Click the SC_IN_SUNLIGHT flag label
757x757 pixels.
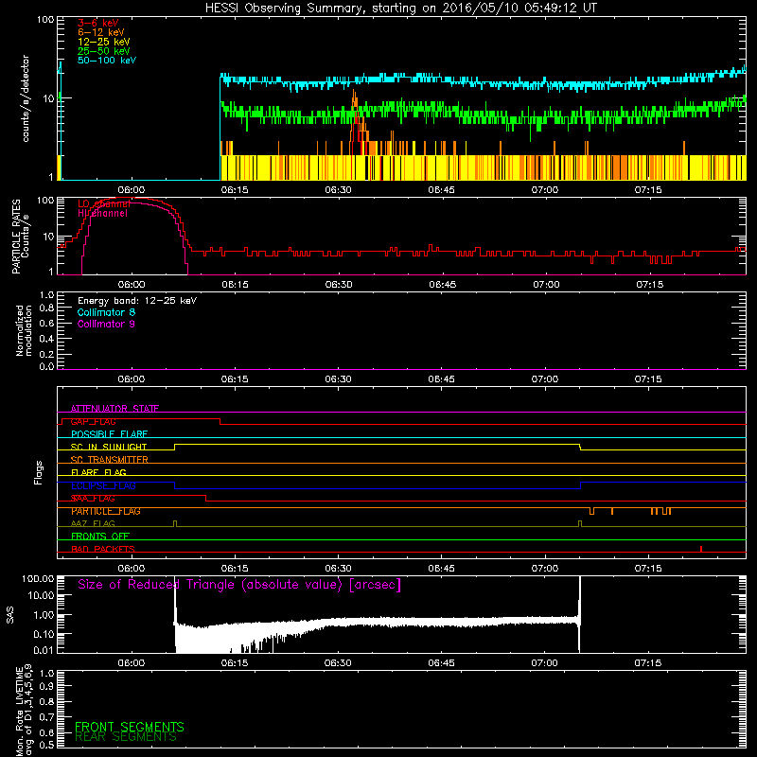pos(109,447)
